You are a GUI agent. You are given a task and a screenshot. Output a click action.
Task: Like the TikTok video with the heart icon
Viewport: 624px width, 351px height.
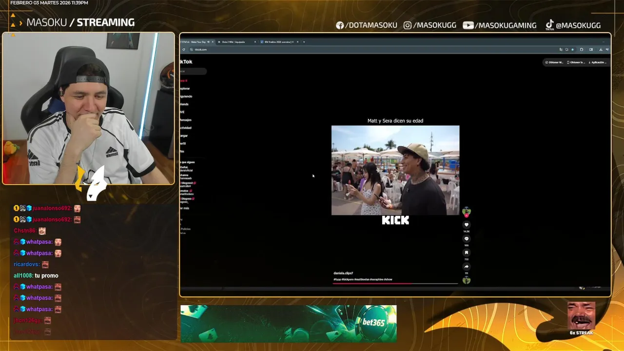point(467,225)
